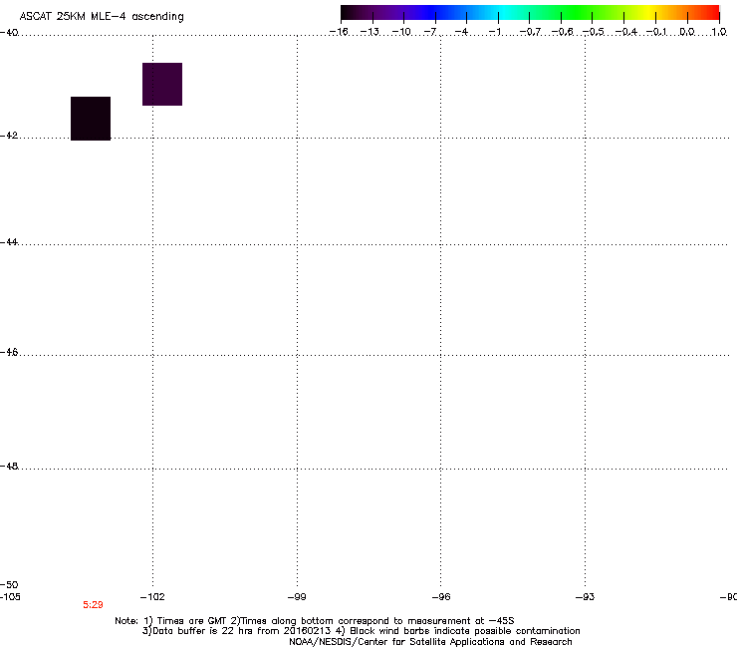Click the Data buffer is 22 hrs note

(x=361, y=631)
